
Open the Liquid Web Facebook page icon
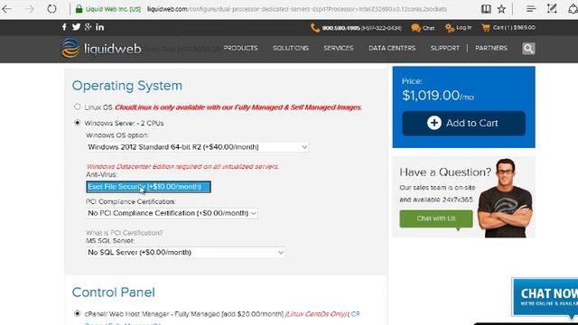pyautogui.click(x=64, y=27)
